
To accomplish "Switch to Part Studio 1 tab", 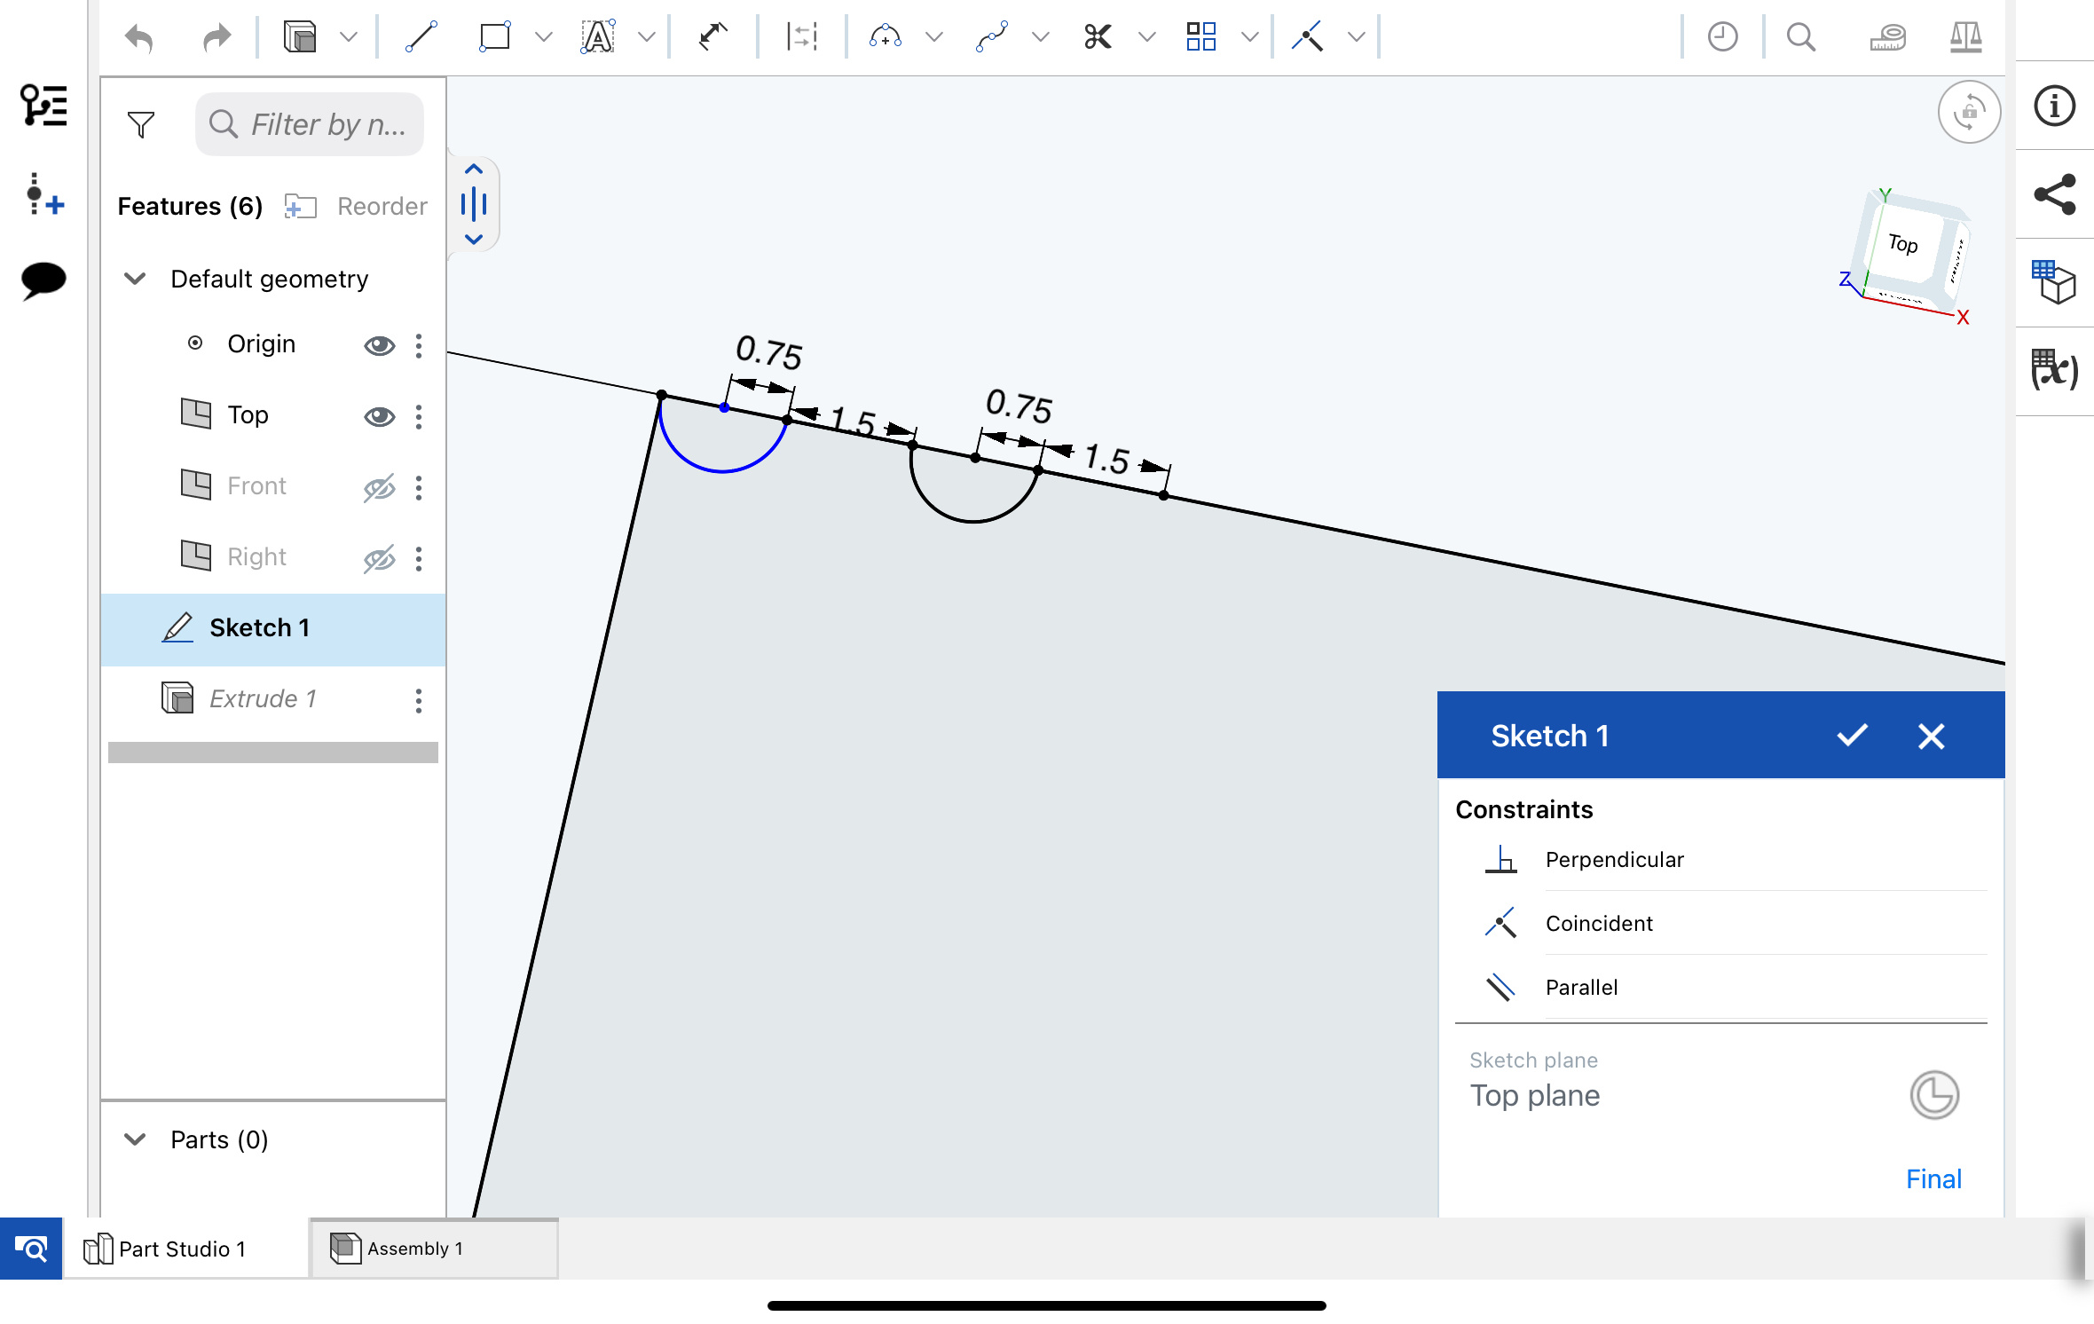I will tap(181, 1249).
